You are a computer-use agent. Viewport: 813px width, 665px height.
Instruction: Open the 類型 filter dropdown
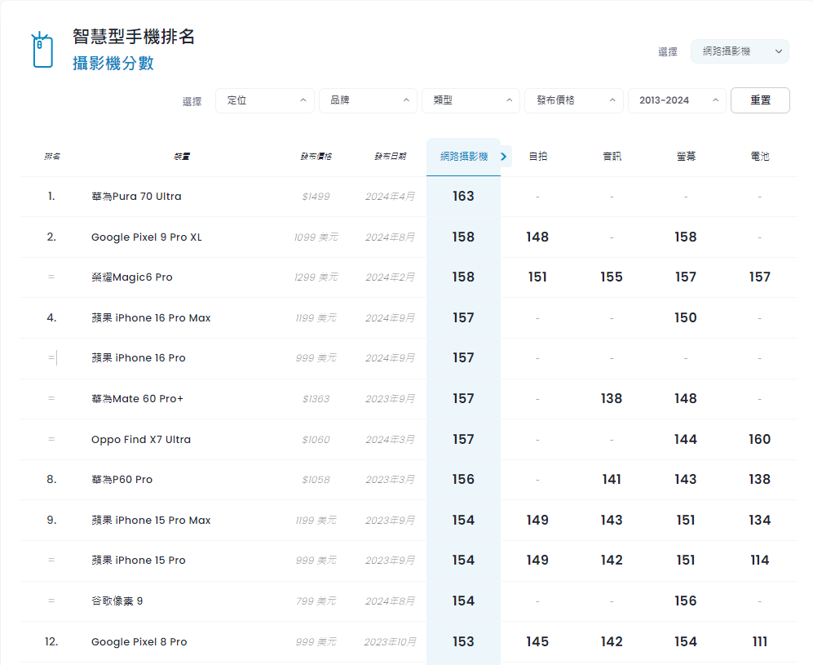471,100
